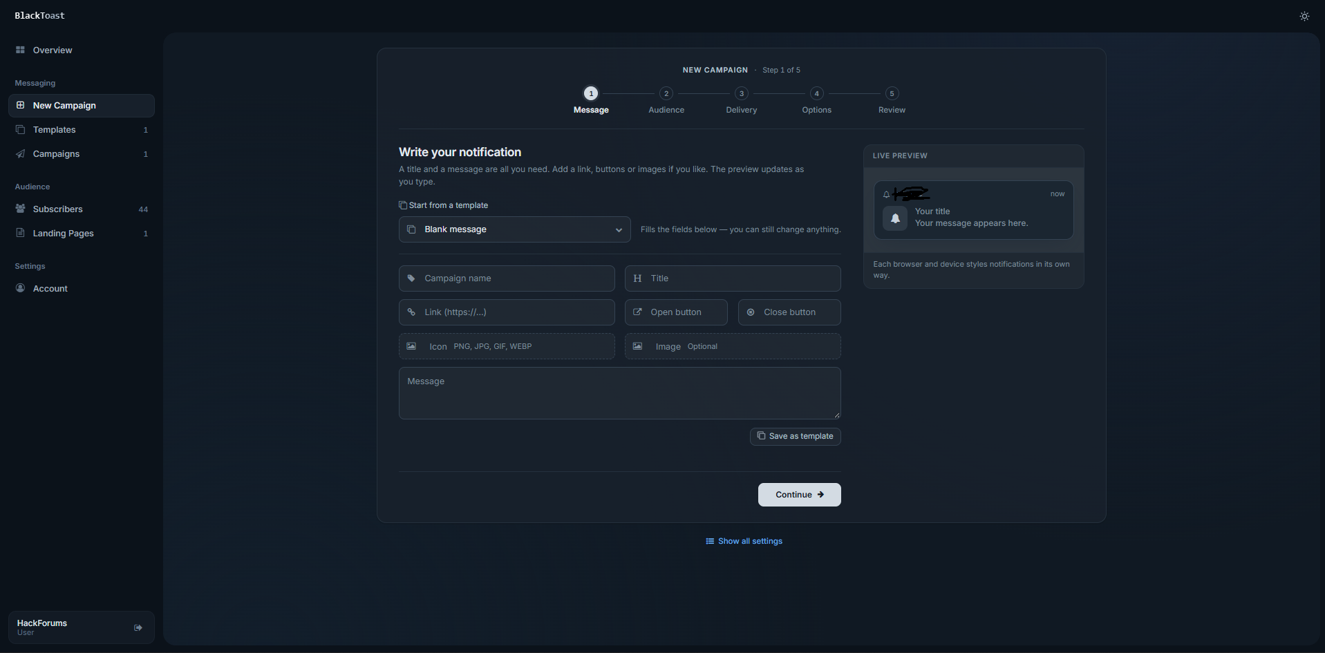Go to step 1 Message

point(591,100)
